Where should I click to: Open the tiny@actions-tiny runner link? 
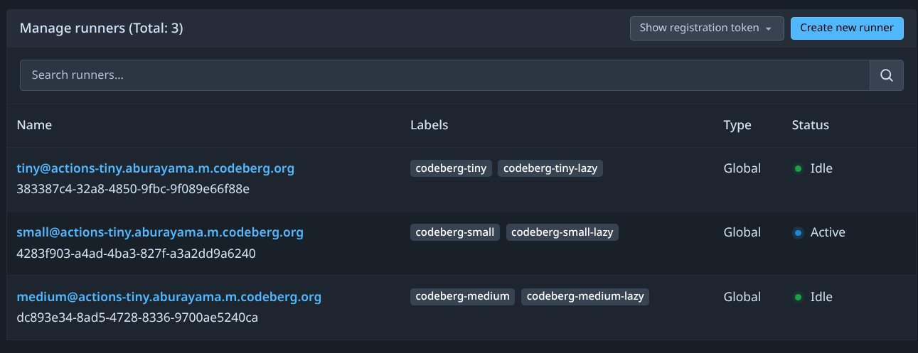(156, 168)
